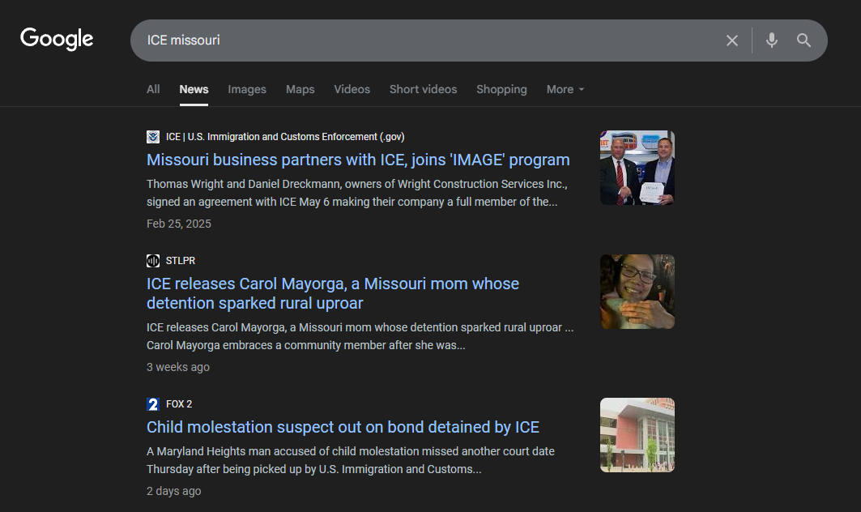
Task: Switch to the All tab
Action: point(153,89)
